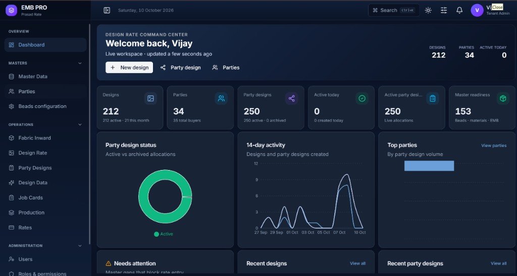Click the Active today checkmark icon

tap(362, 98)
